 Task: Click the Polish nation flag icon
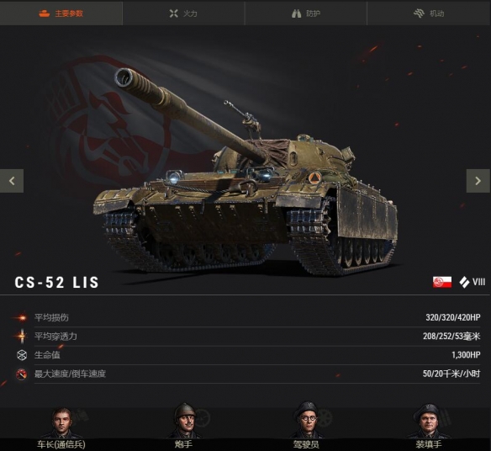point(442,282)
